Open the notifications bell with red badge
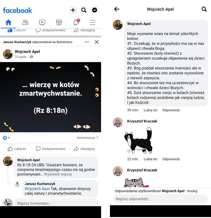Image resolution: width=211 pixels, height=218 pixels. 76,22
